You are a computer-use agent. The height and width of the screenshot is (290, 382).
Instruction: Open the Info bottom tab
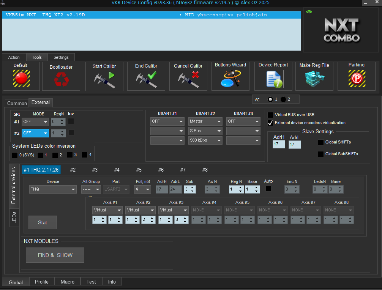tap(112, 282)
